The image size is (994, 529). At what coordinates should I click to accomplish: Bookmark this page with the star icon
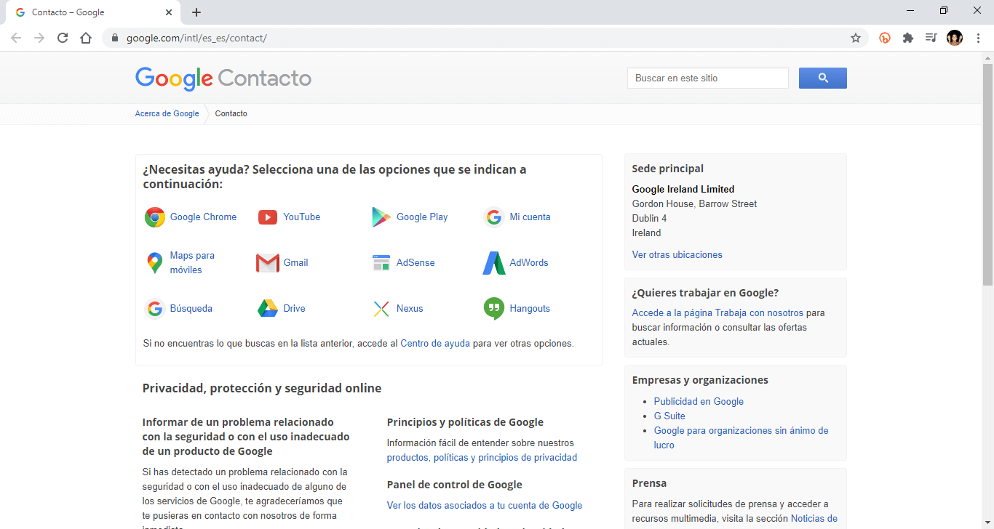(x=856, y=38)
